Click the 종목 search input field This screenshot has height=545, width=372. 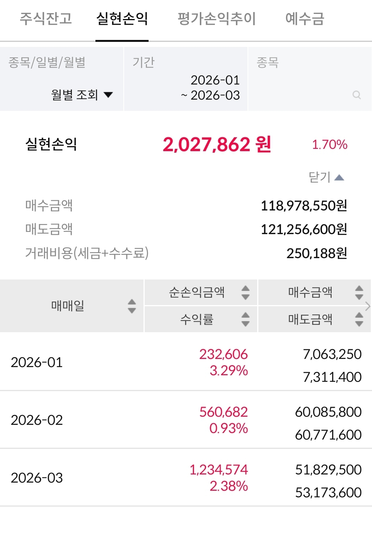pyautogui.click(x=303, y=95)
